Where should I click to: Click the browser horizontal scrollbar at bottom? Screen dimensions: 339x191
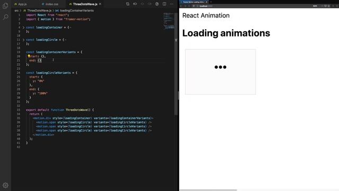coord(208,190)
